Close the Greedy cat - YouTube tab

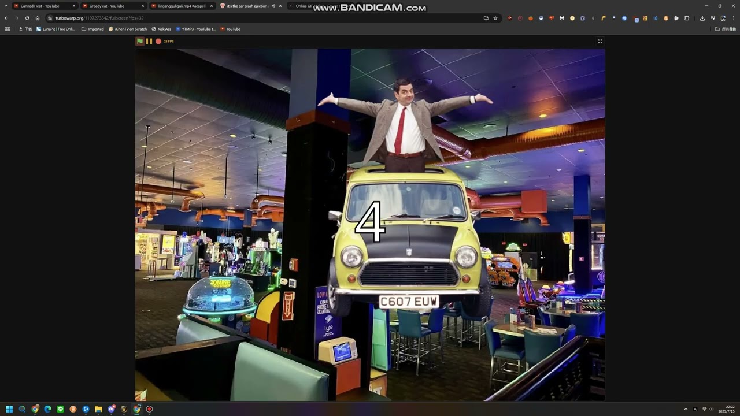pyautogui.click(x=143, y=6)
